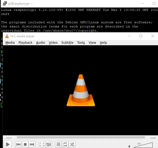Open the Playback menu in VLC
This screenshot has height=148, width=158.
[x=25, y=43]
